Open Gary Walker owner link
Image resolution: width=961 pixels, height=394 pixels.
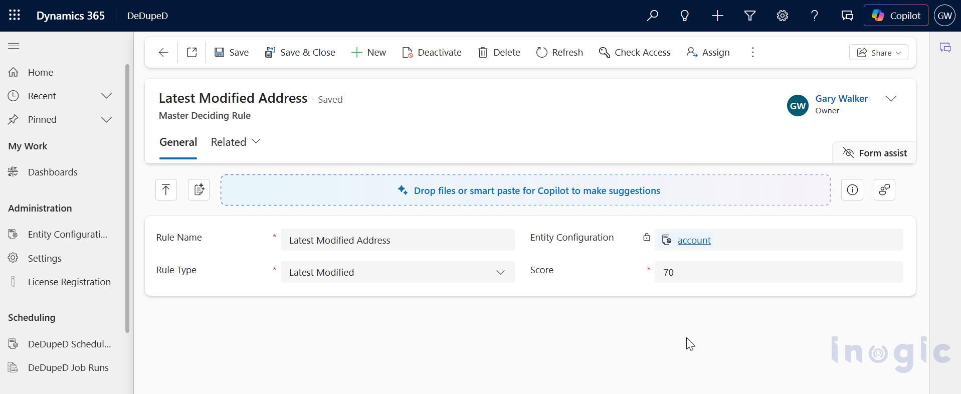pos(841,99)
